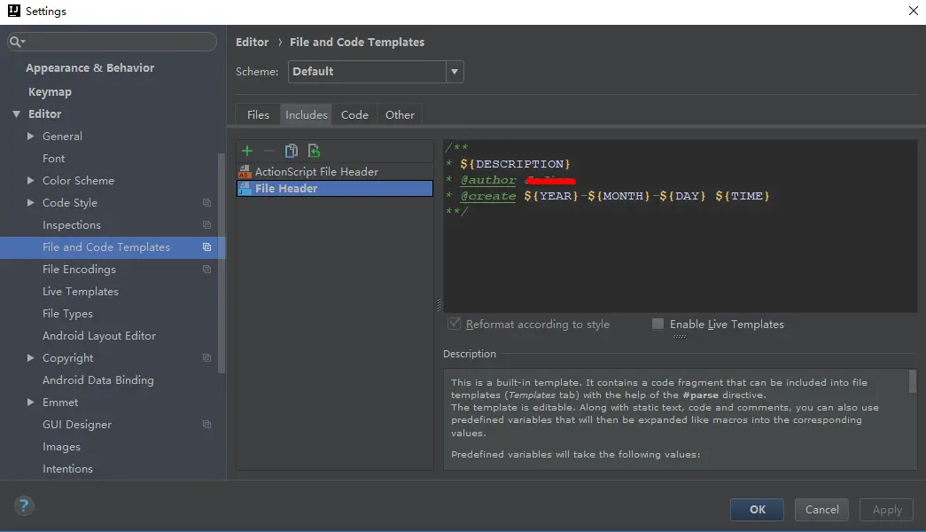
Task: Open the Scheme dropdown arrow
Action: [x=455, y=72]
